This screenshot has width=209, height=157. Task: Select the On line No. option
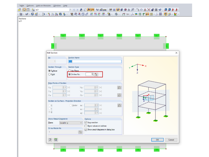[70, 74]
